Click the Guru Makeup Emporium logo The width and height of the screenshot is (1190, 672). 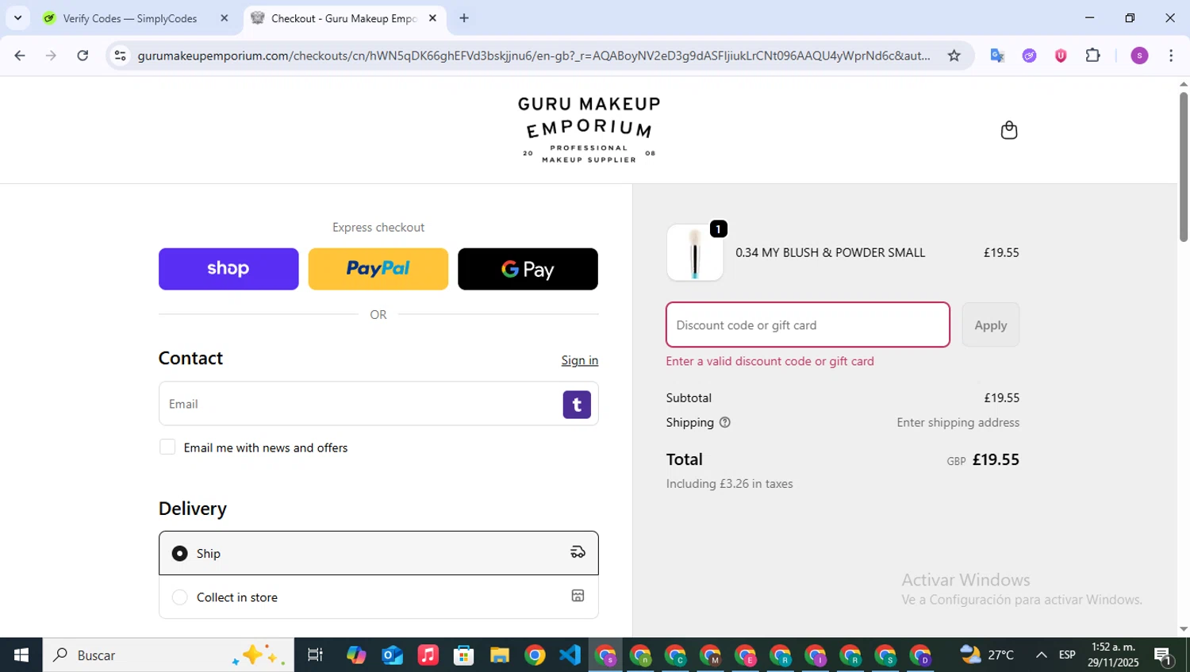tap(589, 129)
